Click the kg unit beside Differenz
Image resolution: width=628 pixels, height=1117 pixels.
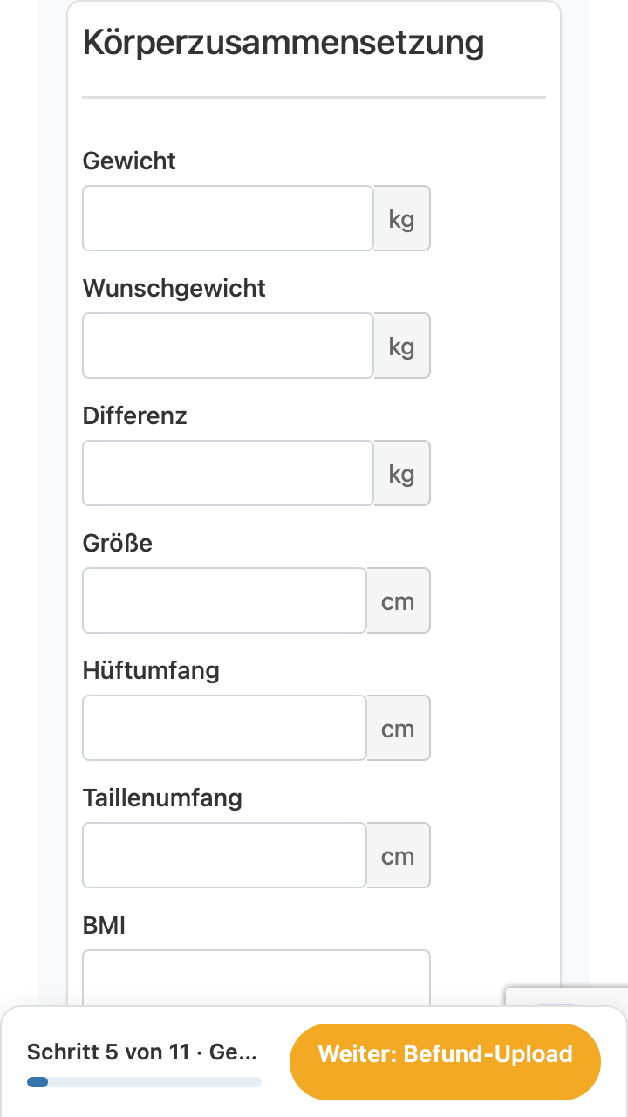401,473
